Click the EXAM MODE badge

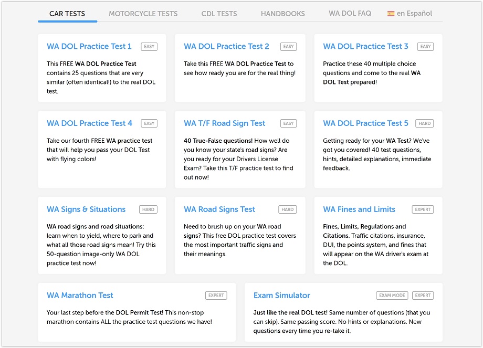coord(392,296)
